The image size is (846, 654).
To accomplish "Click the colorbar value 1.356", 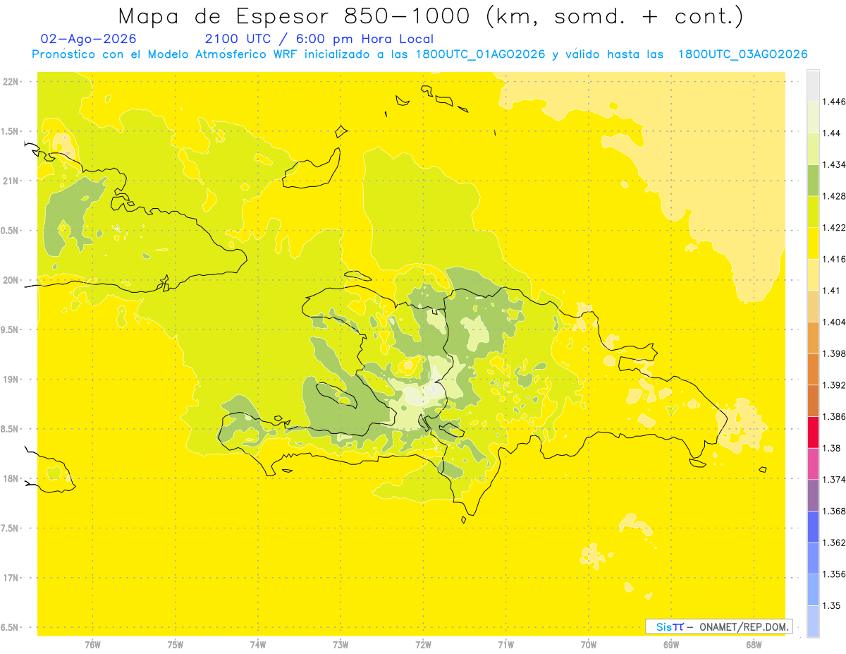I will click(x=834, y=574).
